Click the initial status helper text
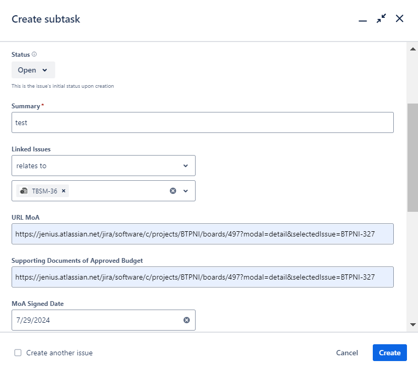 (63, 86)
